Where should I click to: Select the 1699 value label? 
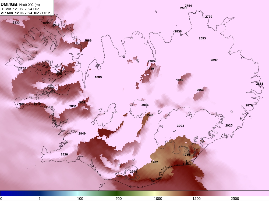(98, 77)
